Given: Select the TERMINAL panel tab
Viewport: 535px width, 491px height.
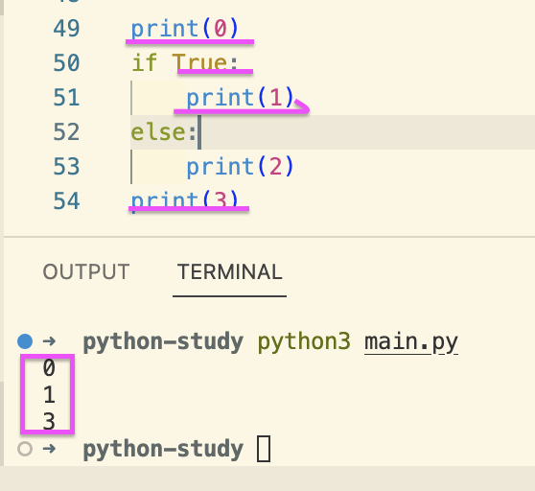Looking at the screenshot, I should coord(229,272).
